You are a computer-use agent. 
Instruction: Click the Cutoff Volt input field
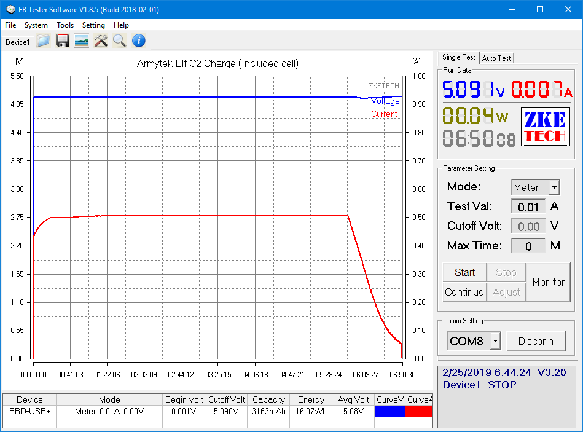pyautogui.click(x=528, y=226)
